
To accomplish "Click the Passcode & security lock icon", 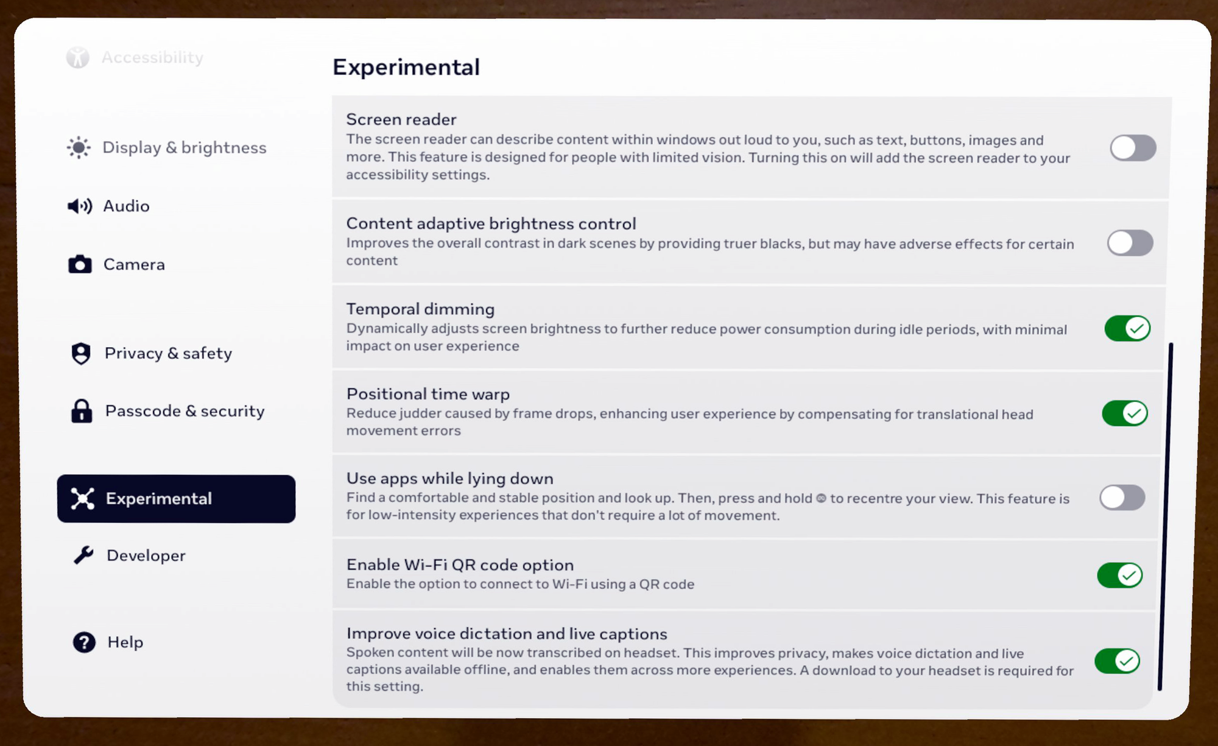I will (82, 411).
